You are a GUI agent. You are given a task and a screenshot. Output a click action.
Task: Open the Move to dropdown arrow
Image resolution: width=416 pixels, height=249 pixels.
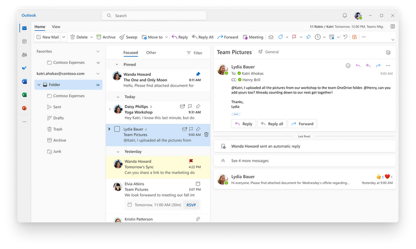point(166,37)
